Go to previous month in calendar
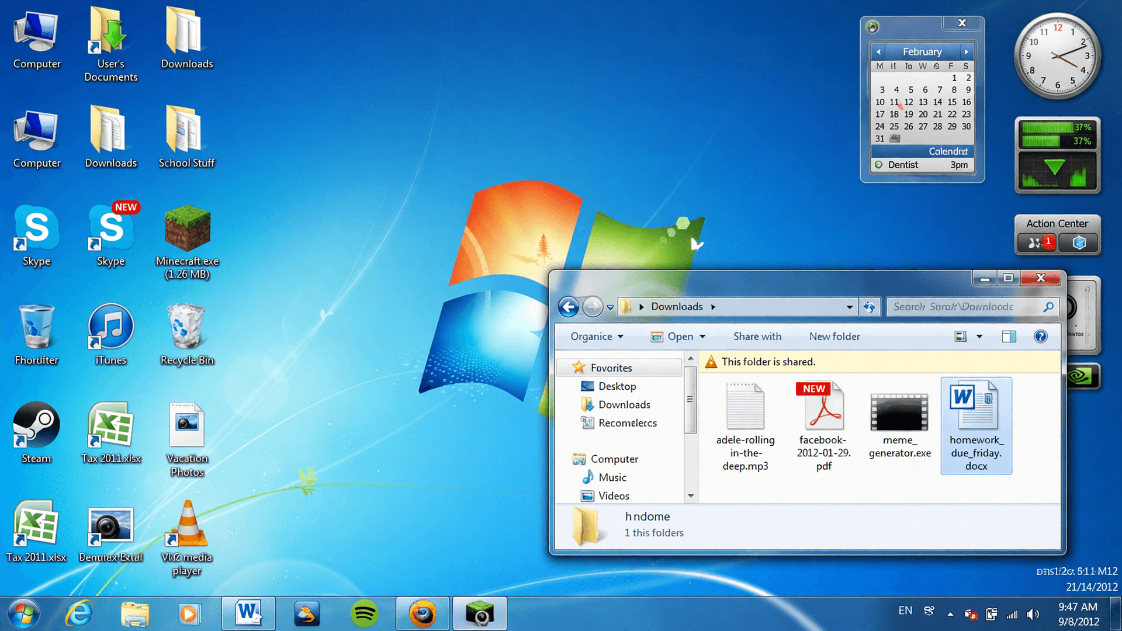 [x=878, y=52]
